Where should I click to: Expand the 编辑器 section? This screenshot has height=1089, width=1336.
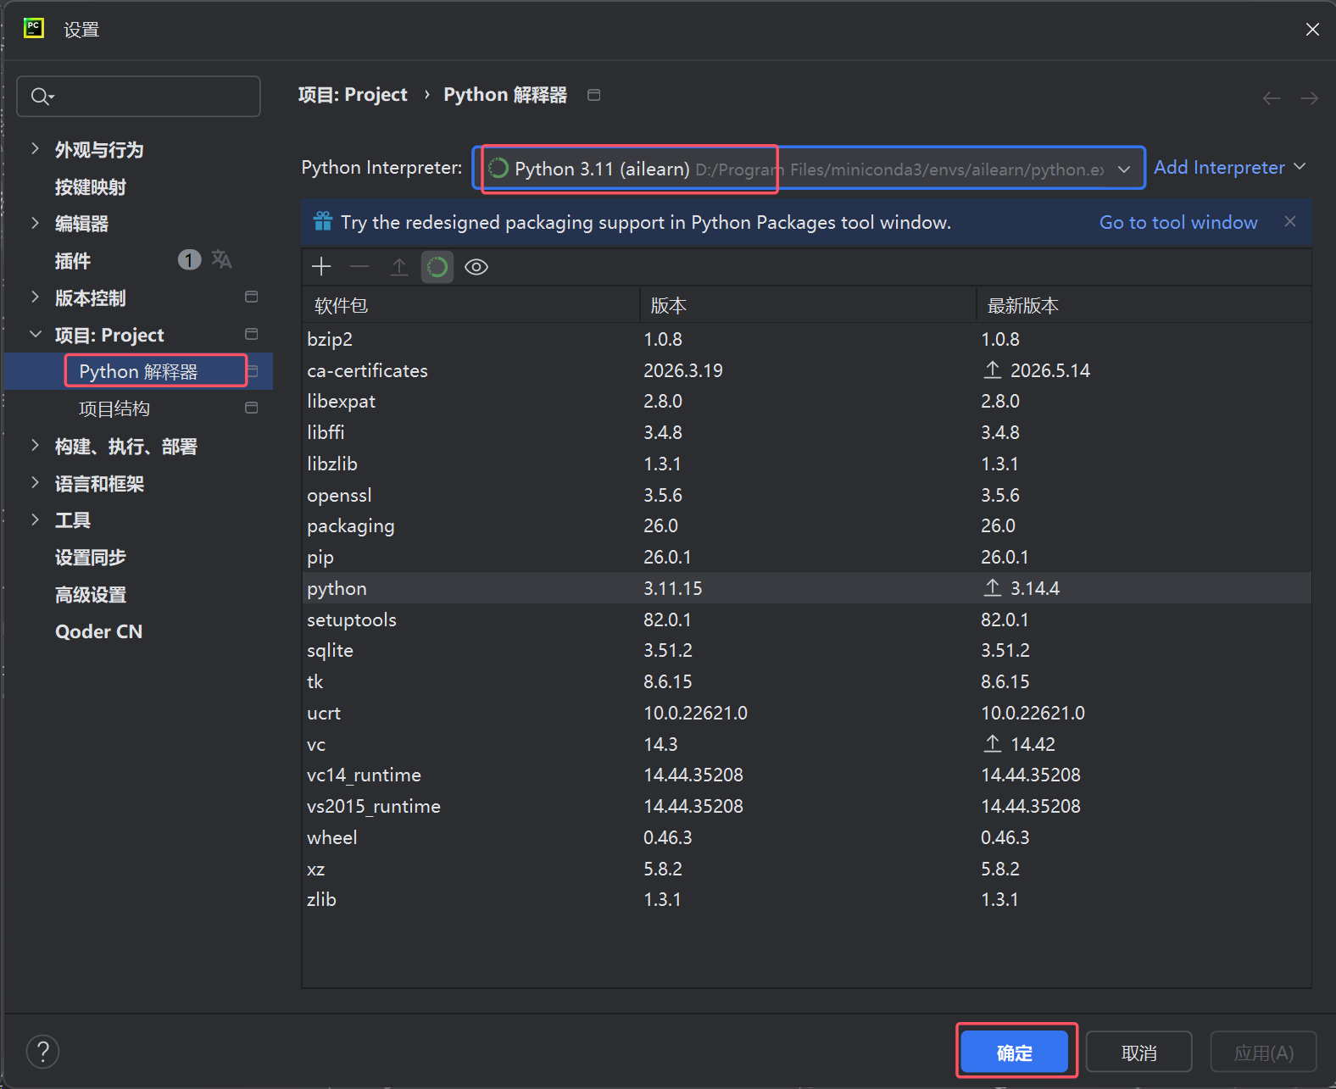pos(35,223)
